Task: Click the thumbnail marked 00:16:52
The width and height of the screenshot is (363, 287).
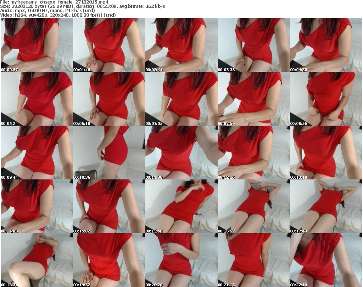Action: [253, 207]
